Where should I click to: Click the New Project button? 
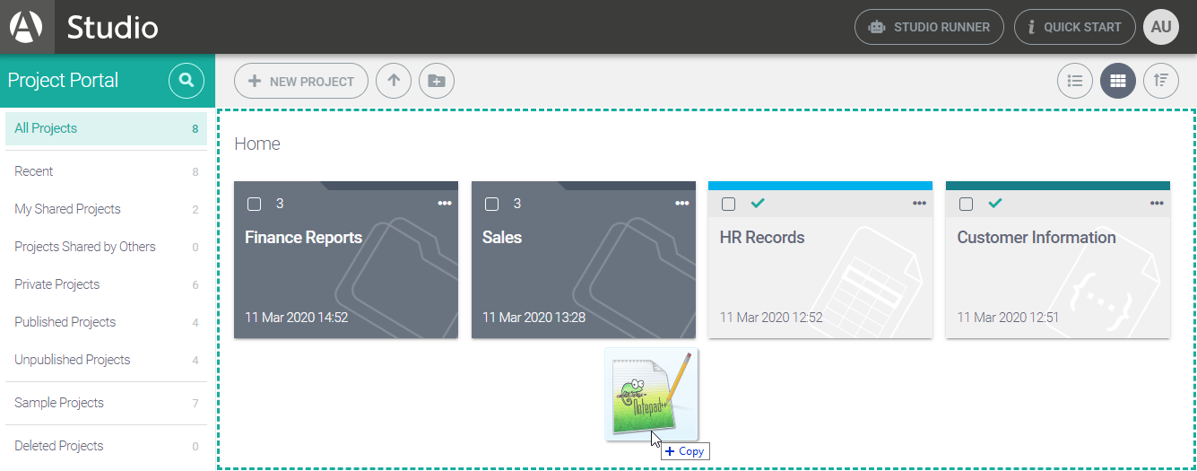[301, 81]
